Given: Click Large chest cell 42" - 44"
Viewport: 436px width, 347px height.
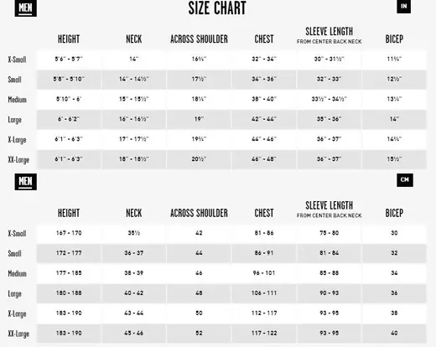Looking at the screenshot, I should (264, 119).
